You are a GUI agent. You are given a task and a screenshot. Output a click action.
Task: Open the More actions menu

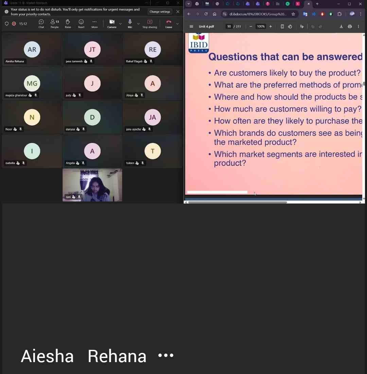pos(94,23)
